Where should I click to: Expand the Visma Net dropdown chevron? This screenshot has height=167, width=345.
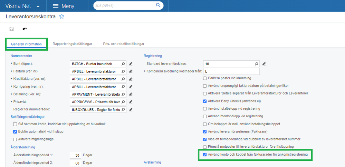pos(38,6)
